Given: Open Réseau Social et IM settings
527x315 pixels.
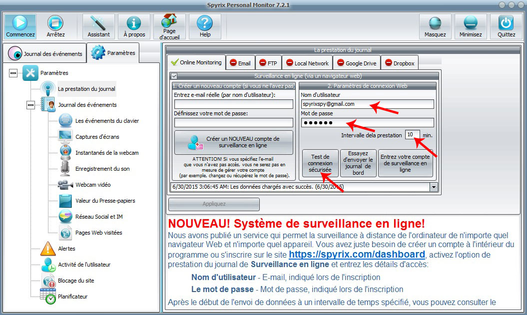Looking at the screenshot, I should 99,217.
